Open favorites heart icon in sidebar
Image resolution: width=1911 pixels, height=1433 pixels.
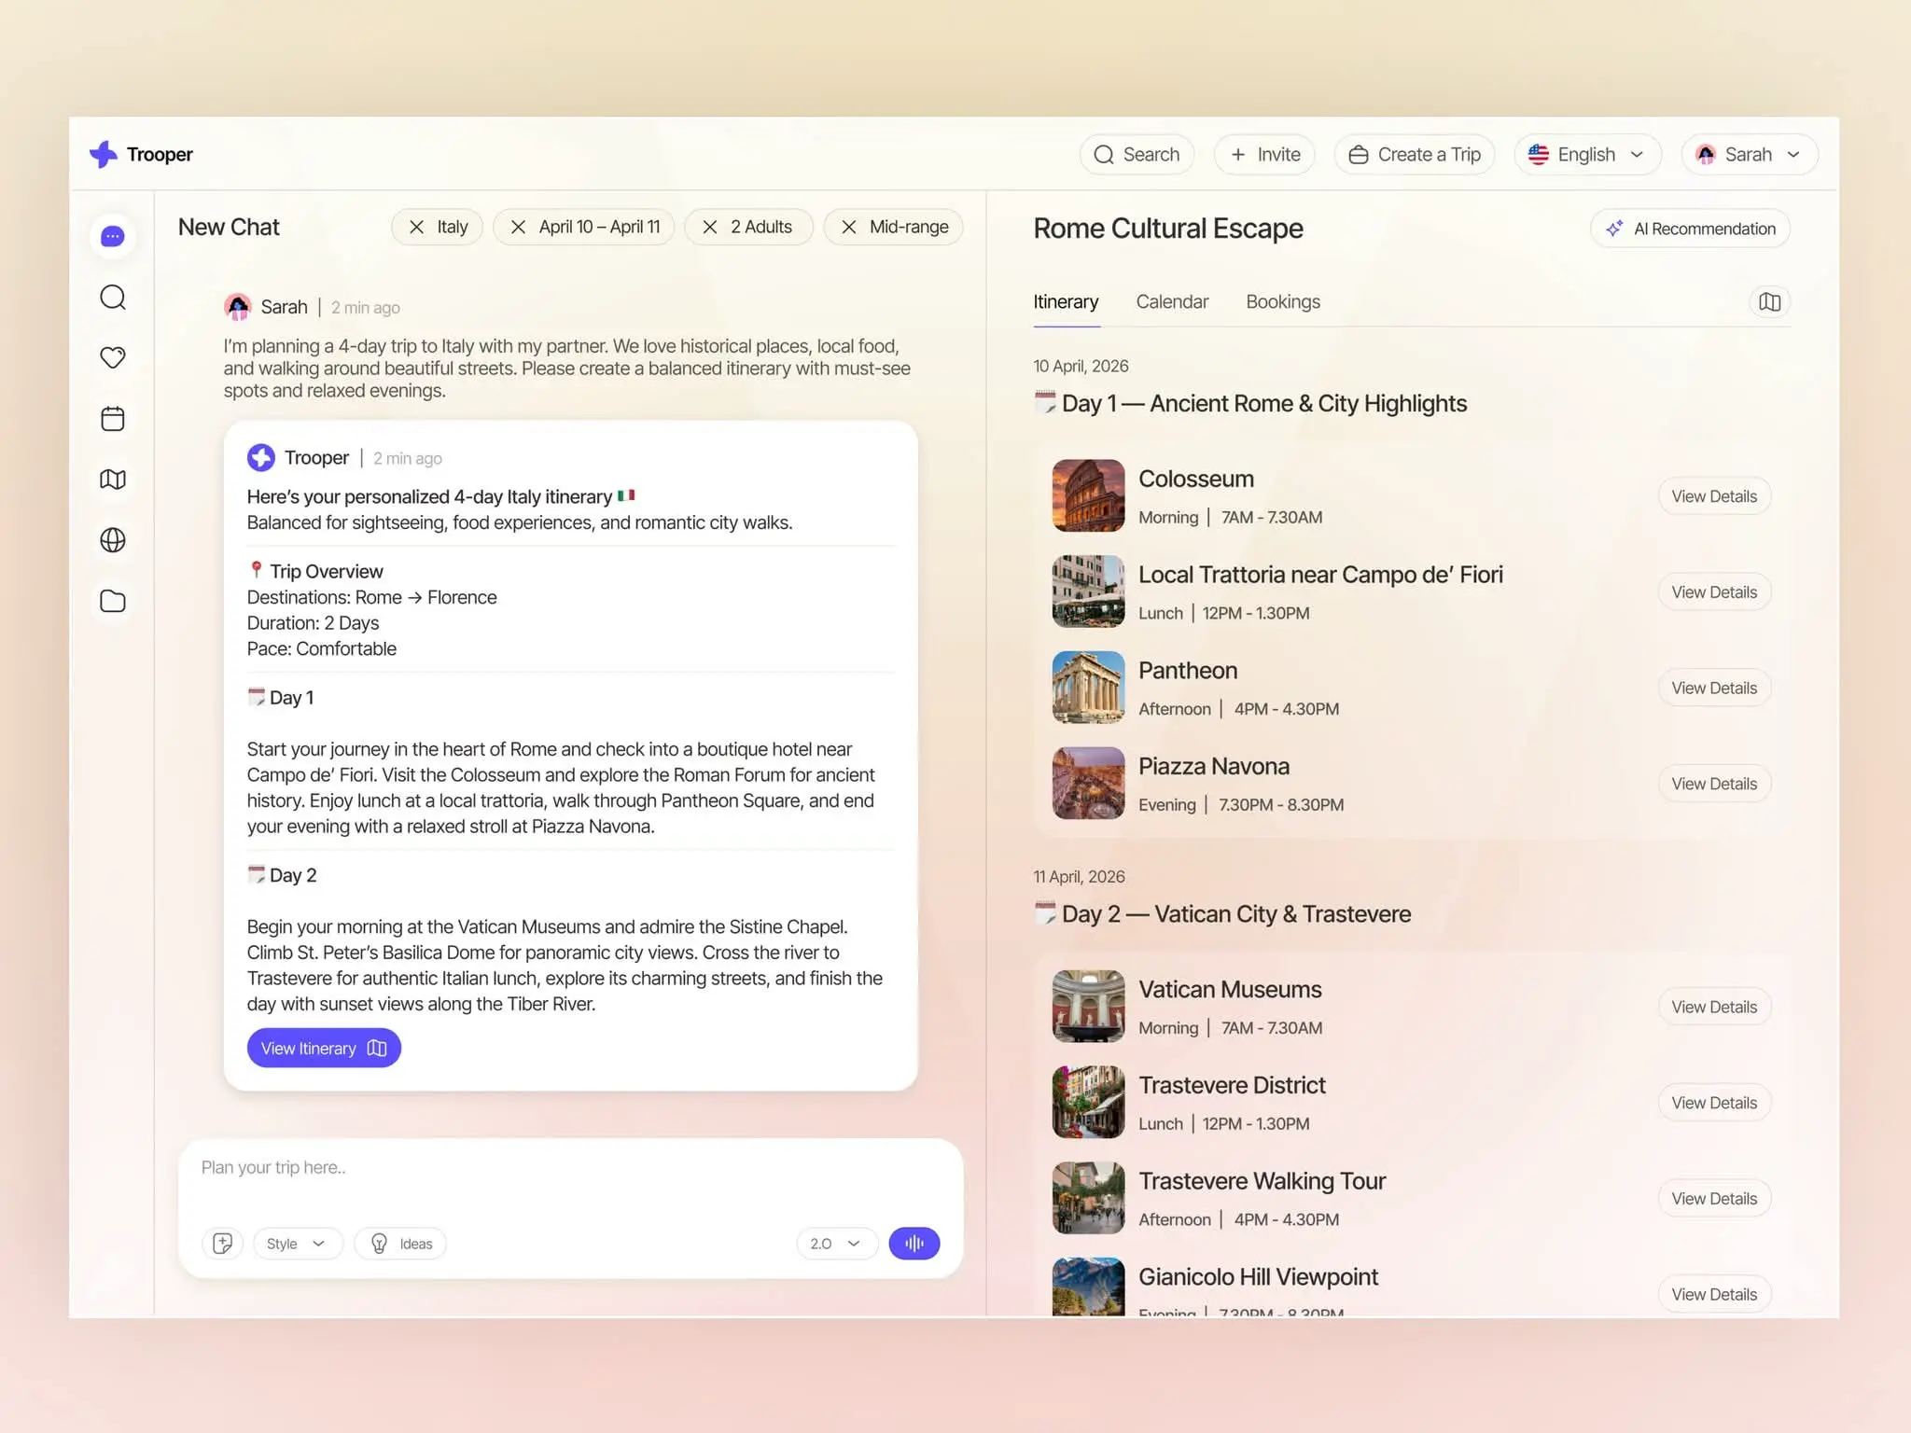(x=112, y=357)
